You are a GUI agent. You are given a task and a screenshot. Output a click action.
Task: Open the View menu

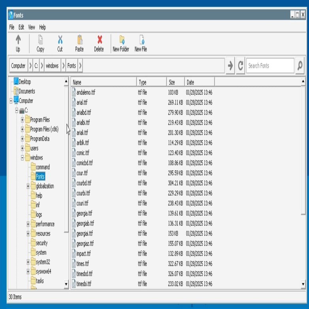pos(32,27)
